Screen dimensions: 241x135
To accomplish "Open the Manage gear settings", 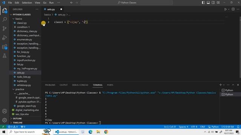I will pos(5,120).
